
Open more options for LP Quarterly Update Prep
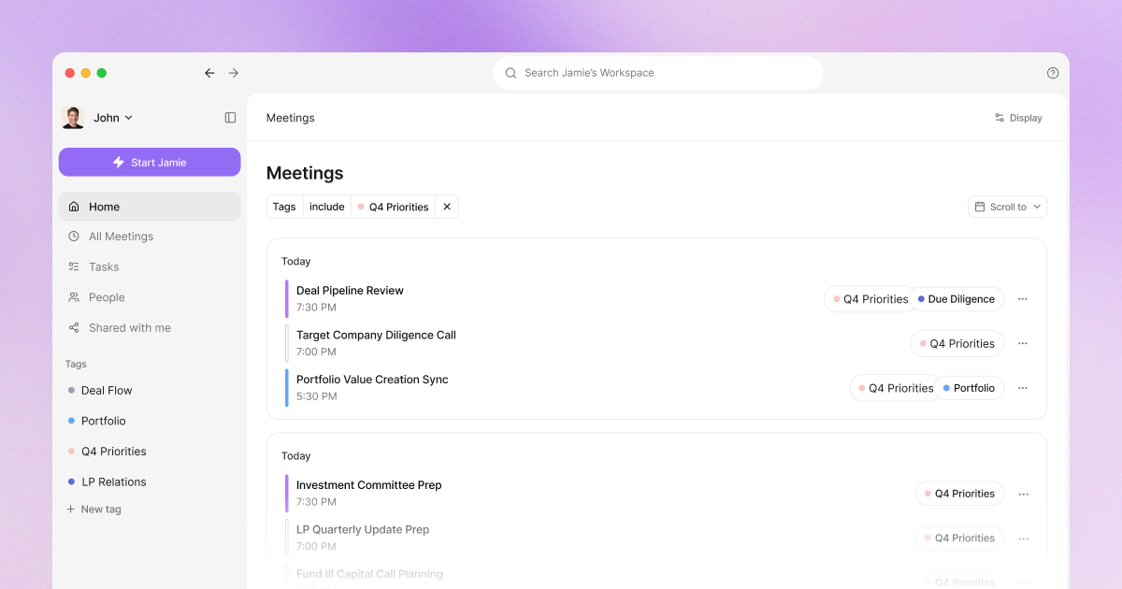pyautogui.click(x=1023, y=538)
